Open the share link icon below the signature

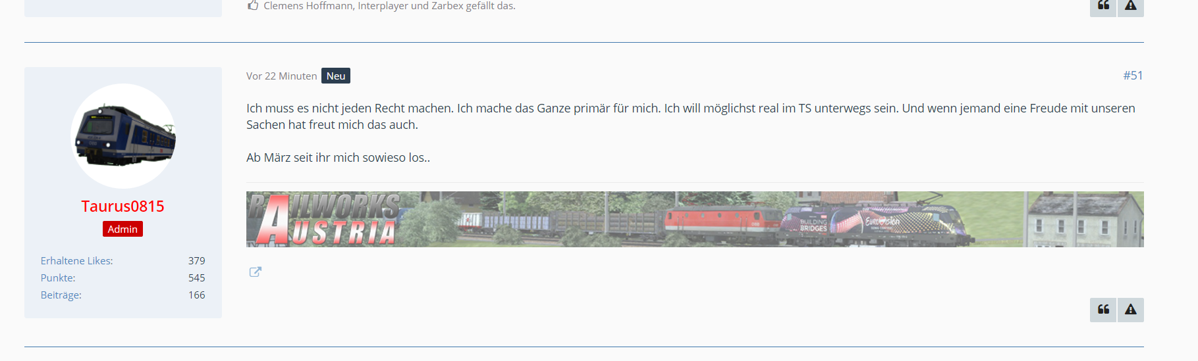click(256, 272)
